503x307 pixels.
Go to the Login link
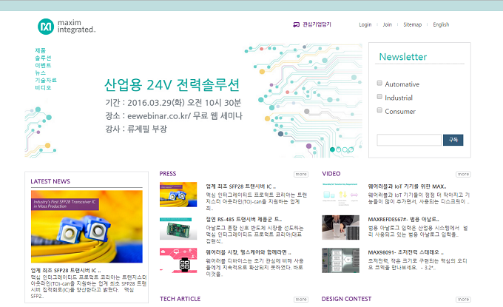[365, 24]
